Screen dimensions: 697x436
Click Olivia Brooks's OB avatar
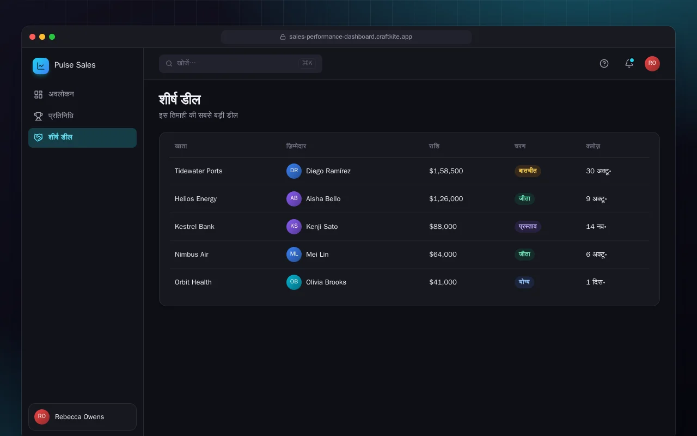294,282
